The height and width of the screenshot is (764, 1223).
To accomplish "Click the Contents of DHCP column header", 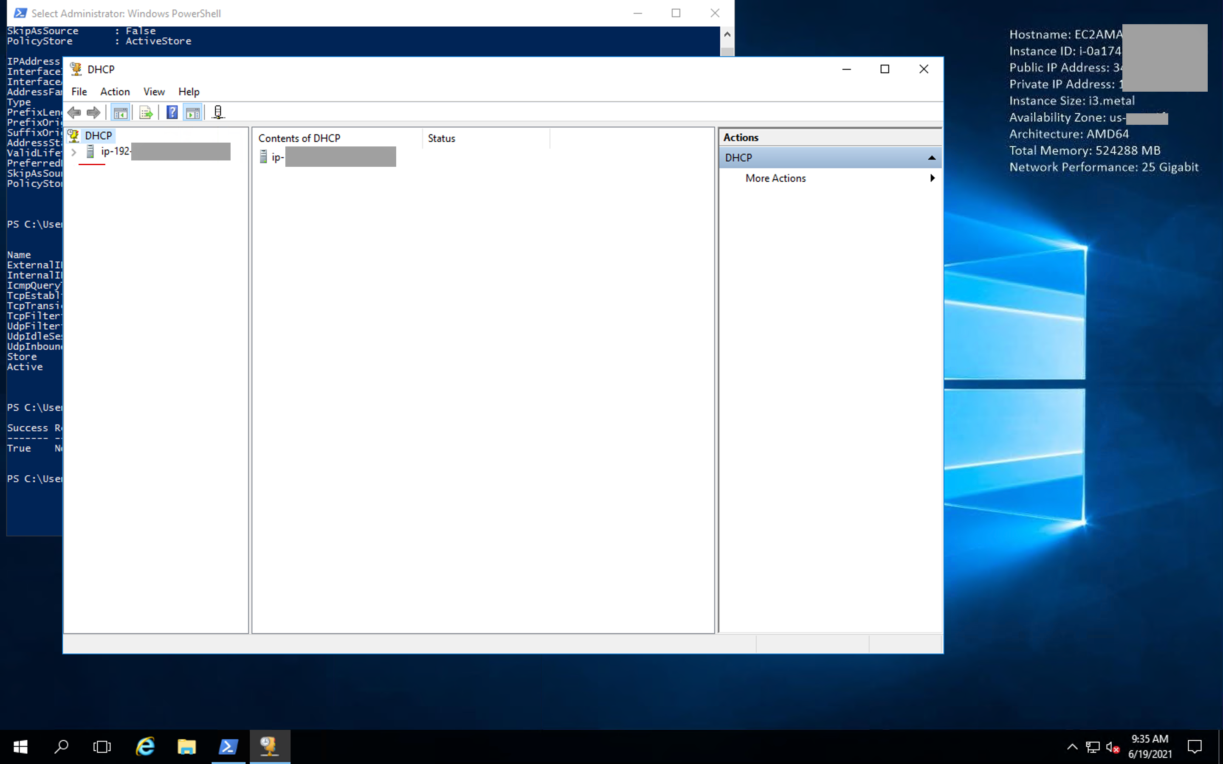I will tap(338, 138).
